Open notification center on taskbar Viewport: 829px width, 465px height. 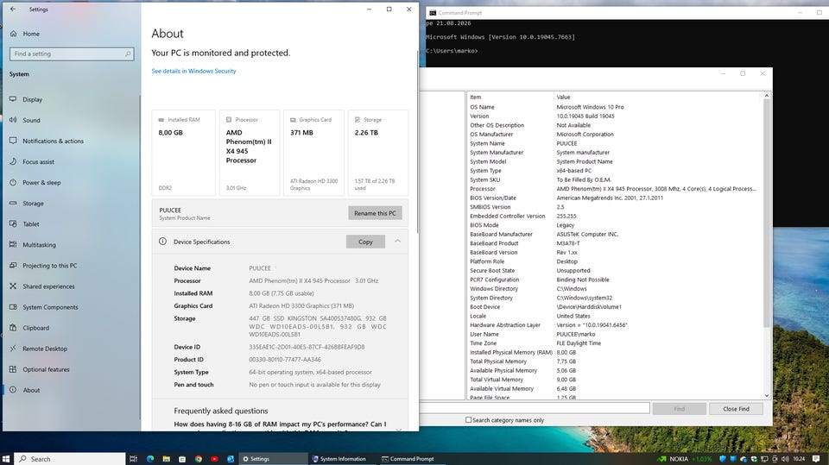(x=816, y=459)
